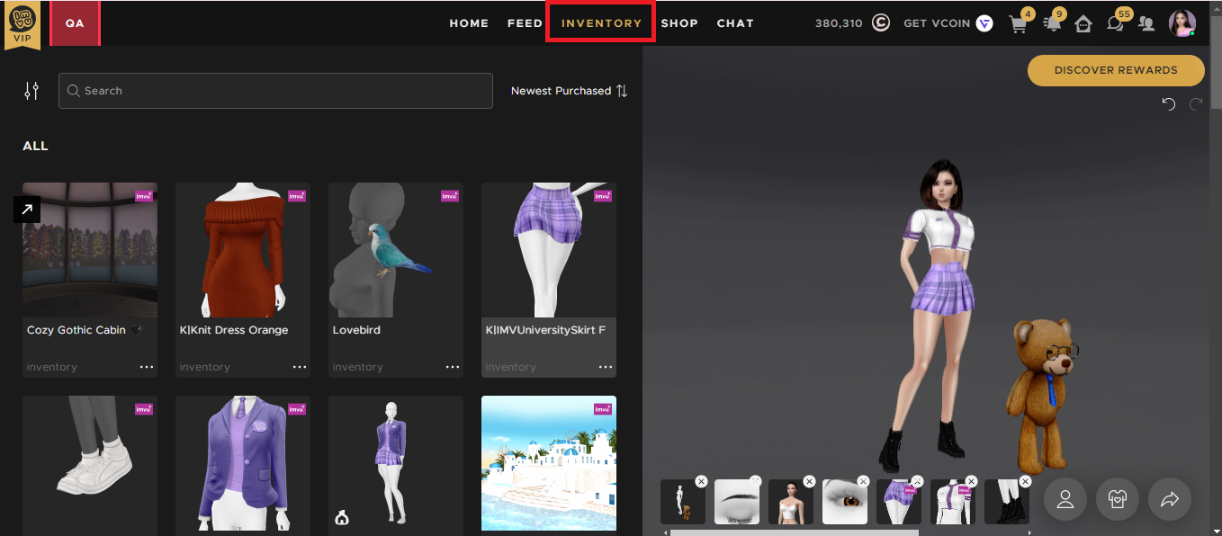
Task: Click the imvu badge on Lovebird
Action: 449,196
